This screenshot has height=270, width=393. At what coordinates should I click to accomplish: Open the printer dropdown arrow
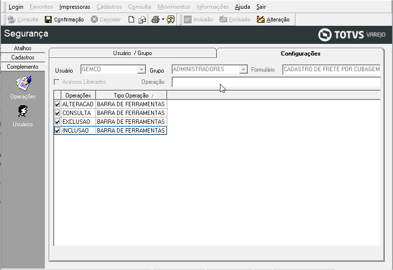point(163,19)
